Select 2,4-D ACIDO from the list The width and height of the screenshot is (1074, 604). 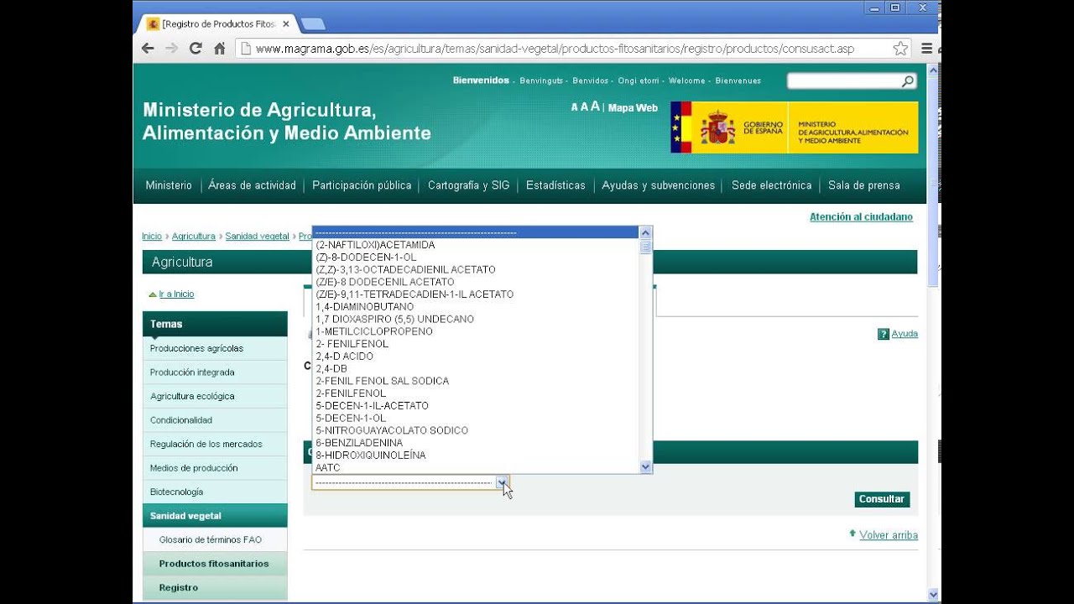(x=476, y=357)
